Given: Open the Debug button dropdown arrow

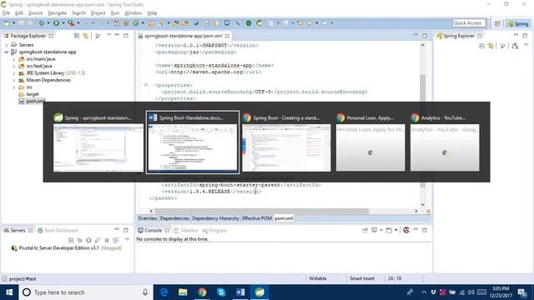Looking at the screenshot, I should (x=48, y=23).
